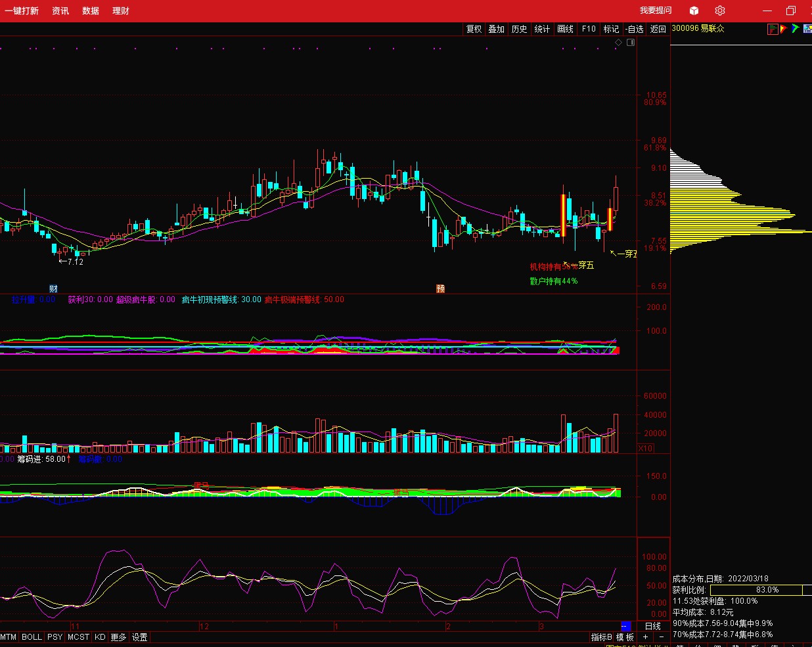The height and width of the screenshot is (647, 812).
Task: Select the MCST indicator tab
Action: 78,637
